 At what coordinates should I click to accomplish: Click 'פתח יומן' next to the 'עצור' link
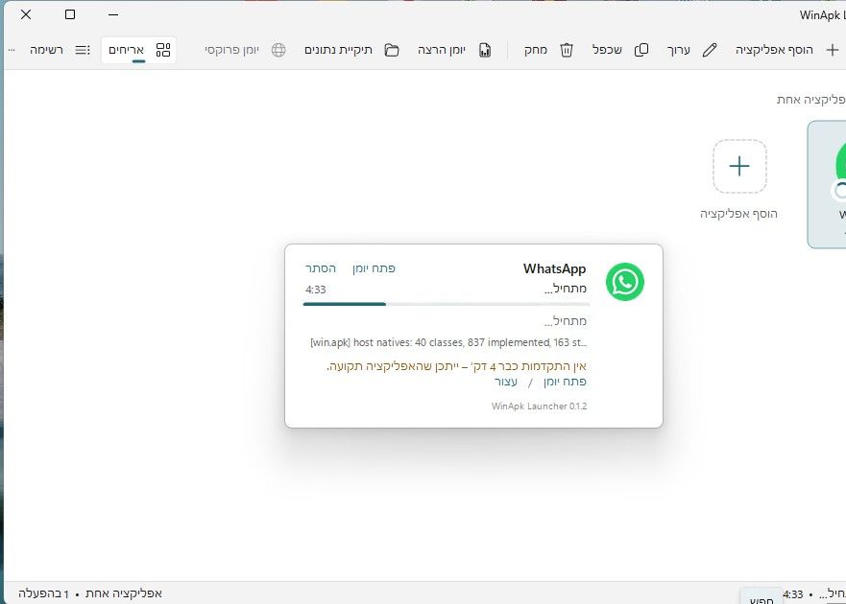point(565,382)
